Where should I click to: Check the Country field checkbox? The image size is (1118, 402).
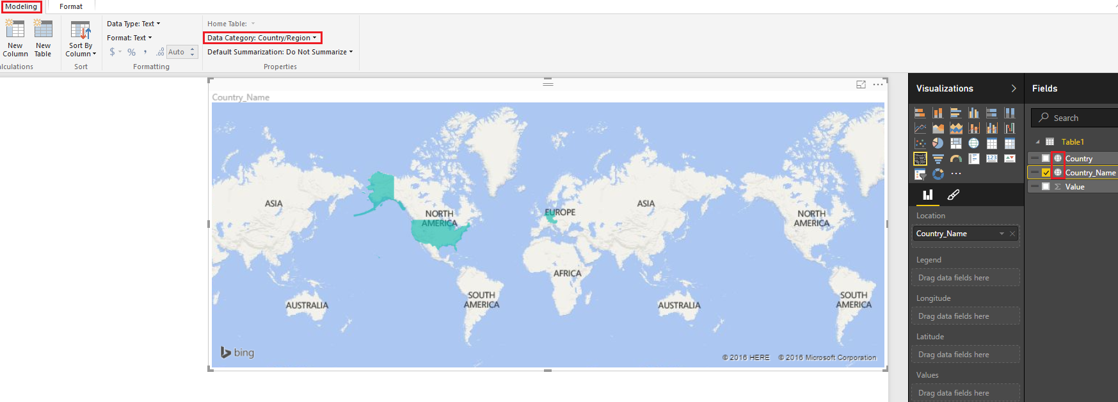tap(1046, 158)
